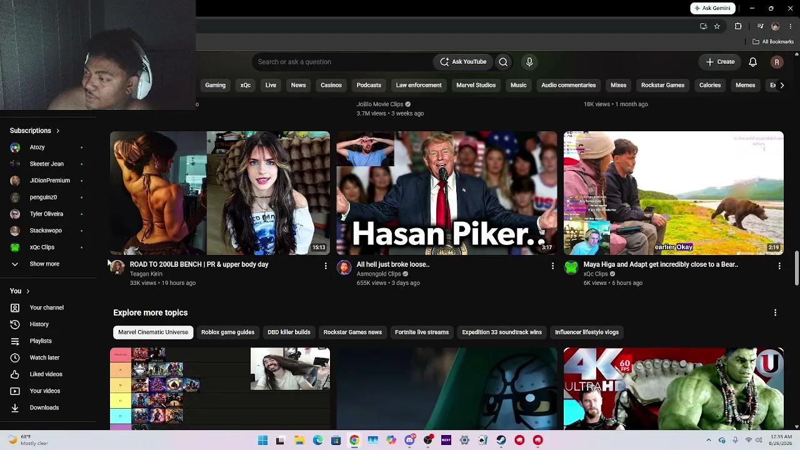Viewport: 800px width, 450px height.
Task: Open Chrome profile avatar
Action: click(776, 26)
